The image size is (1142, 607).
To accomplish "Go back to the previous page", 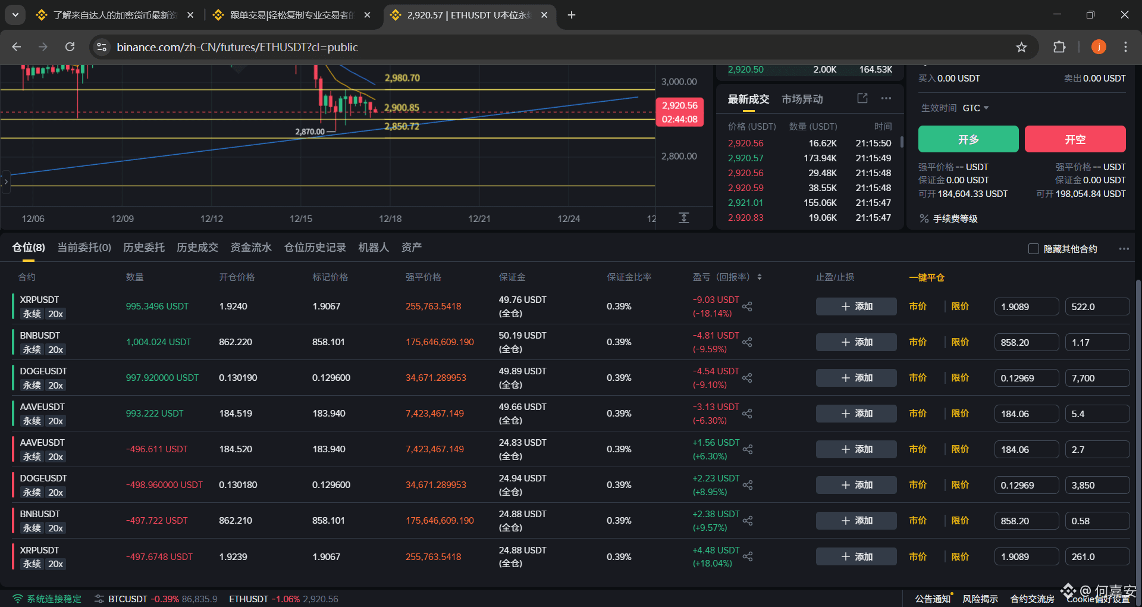I will pos(17,47).
